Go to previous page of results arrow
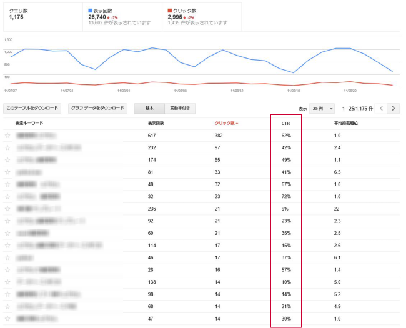Screen dimensions: 406x328 [382, 108]
